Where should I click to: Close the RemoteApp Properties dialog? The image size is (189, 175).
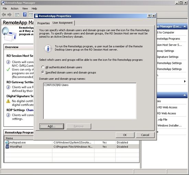click(x=154, y=16)
